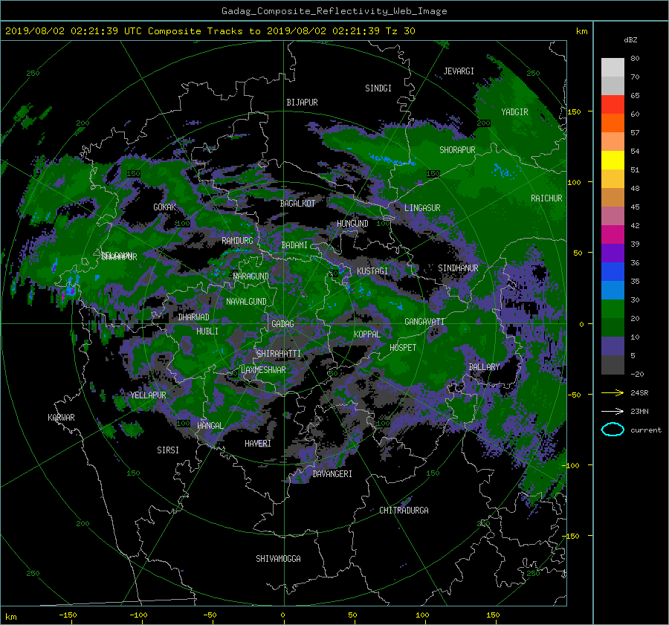Click the JEVARGI city label
The image size is (669, 625).
459,71
